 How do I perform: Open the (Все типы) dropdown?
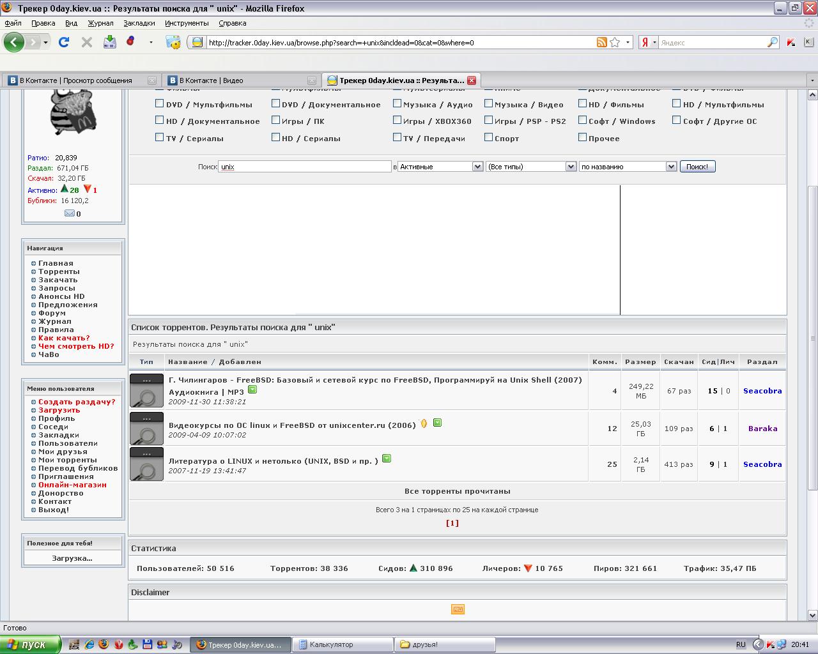[531, 167]
